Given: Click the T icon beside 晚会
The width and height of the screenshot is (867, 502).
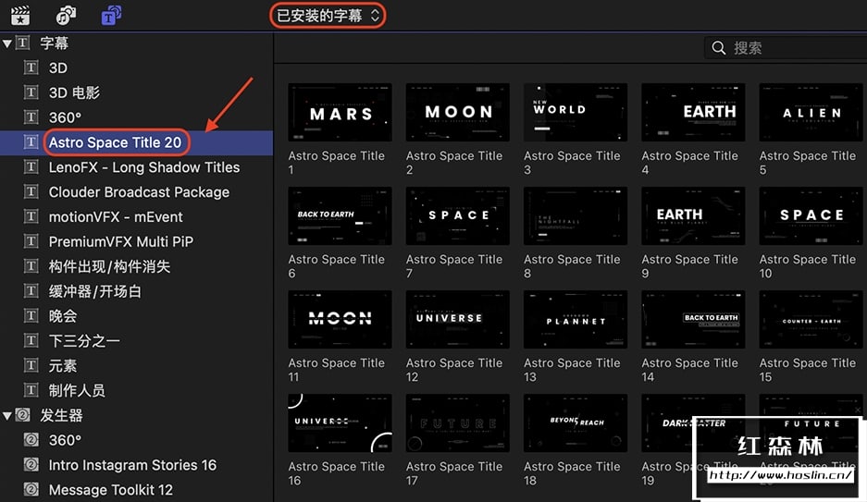Looking at the screenshot, I should coord(31,315).
